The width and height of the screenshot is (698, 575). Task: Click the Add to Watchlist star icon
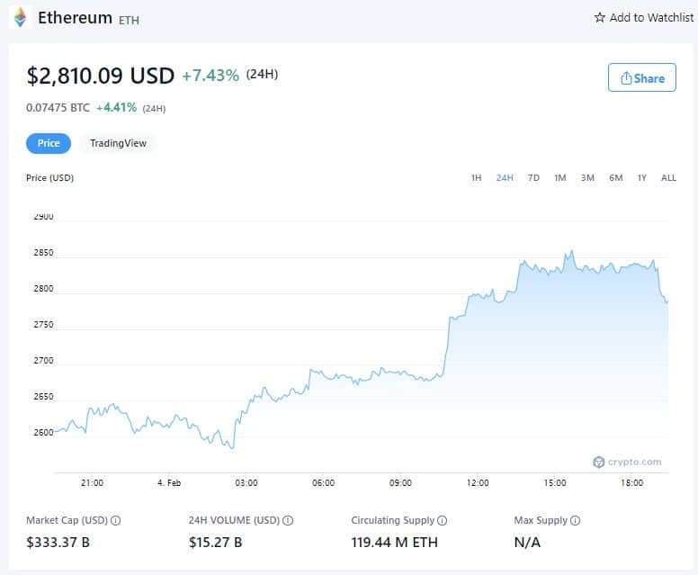[600, 17]
